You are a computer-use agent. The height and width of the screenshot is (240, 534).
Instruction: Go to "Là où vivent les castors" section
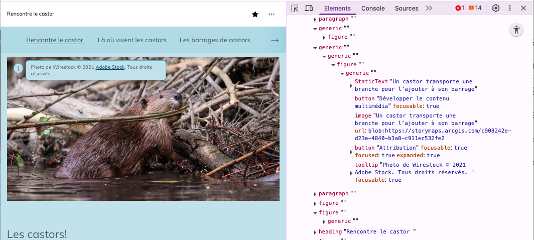pos(132,40)
